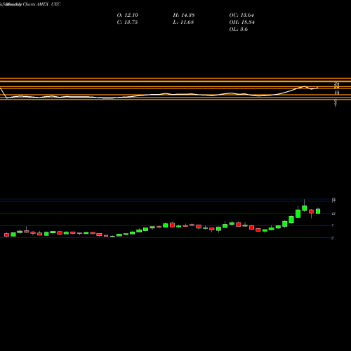Click the green candle with the tallest upper wick

click(x=305, y=208)
